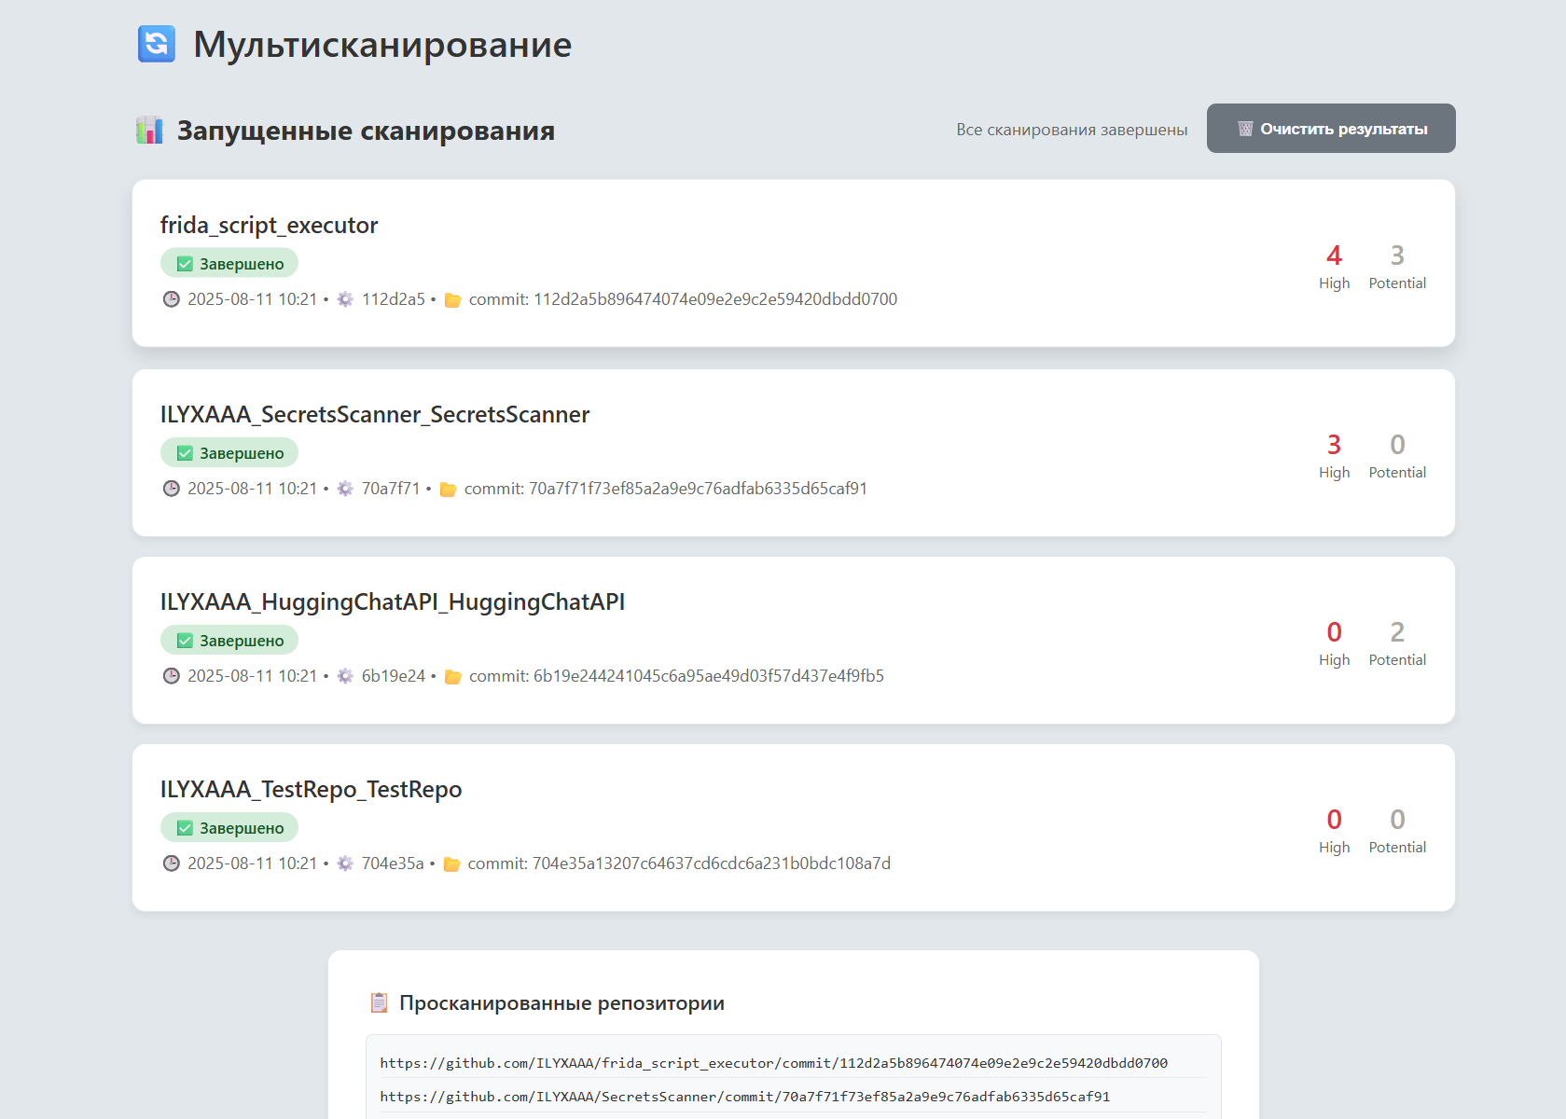1566x1119 pixels.
Task: Click the clock icon in frida_script_executor card
Action: click(172, 299)
